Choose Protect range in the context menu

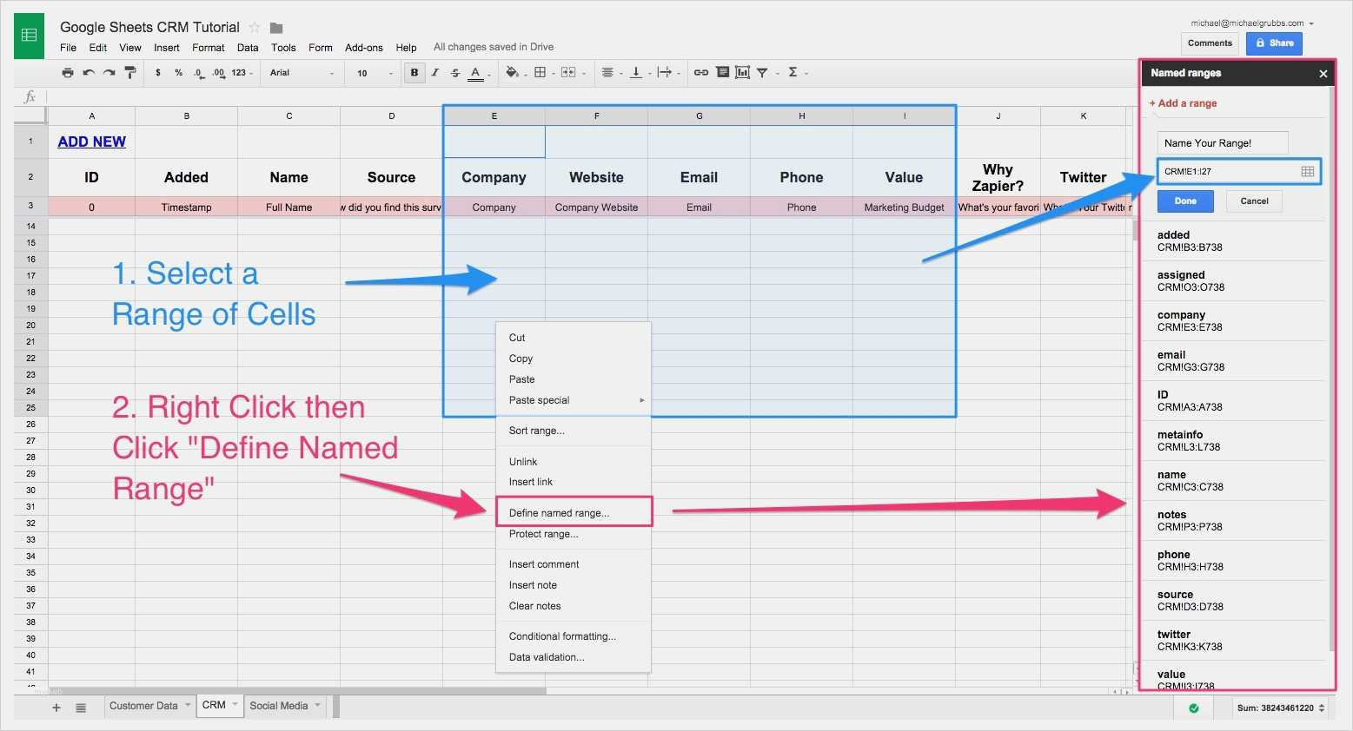[574, 534]
